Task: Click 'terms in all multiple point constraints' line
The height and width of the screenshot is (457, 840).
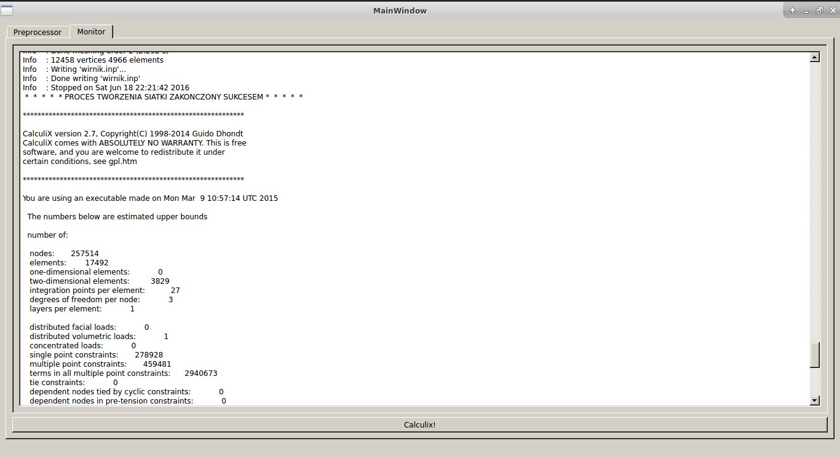Action: (x=124, y=373)
